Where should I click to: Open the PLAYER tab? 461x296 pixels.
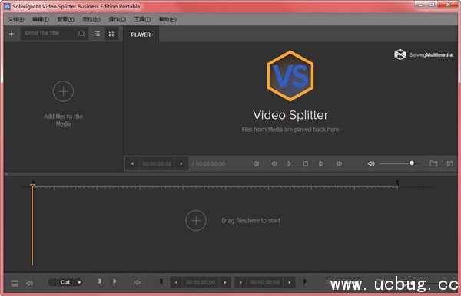tap(141, 35)
